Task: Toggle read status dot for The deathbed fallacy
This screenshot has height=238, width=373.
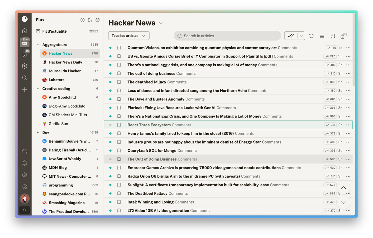Action: [x=110, y=82]
